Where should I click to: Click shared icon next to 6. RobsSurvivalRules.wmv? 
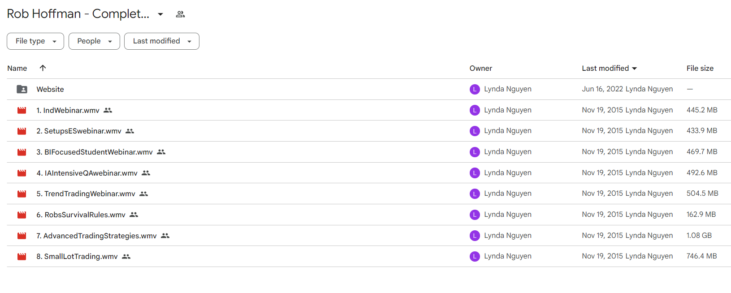134,215
